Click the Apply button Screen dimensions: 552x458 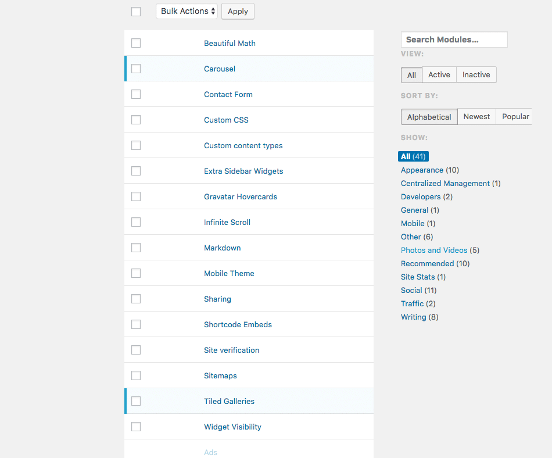pyautogui.click(x=238, y=11)
